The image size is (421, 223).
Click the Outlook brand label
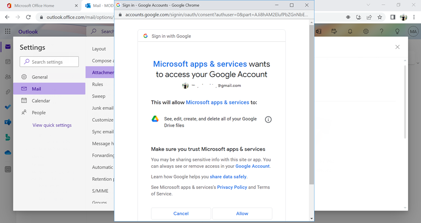tap(28, 31)
